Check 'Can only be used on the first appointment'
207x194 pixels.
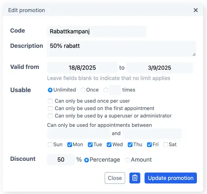tap(50, 109)
